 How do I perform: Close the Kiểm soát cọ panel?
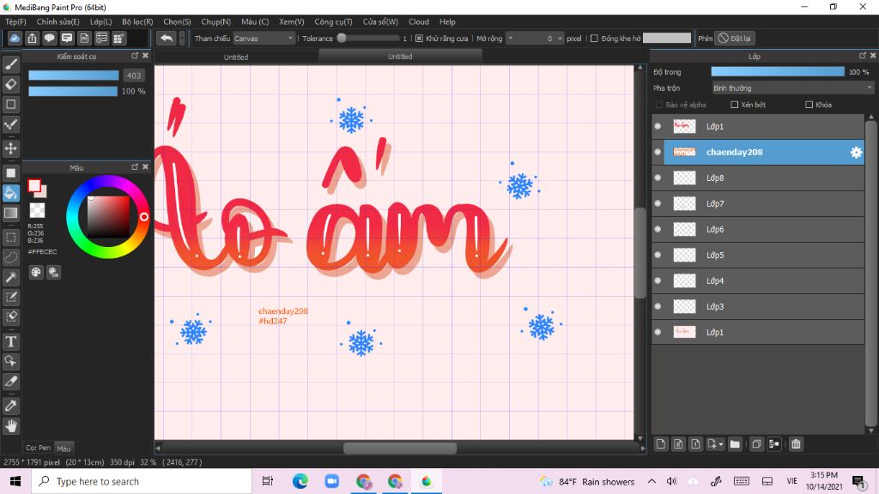coord(146,56)
